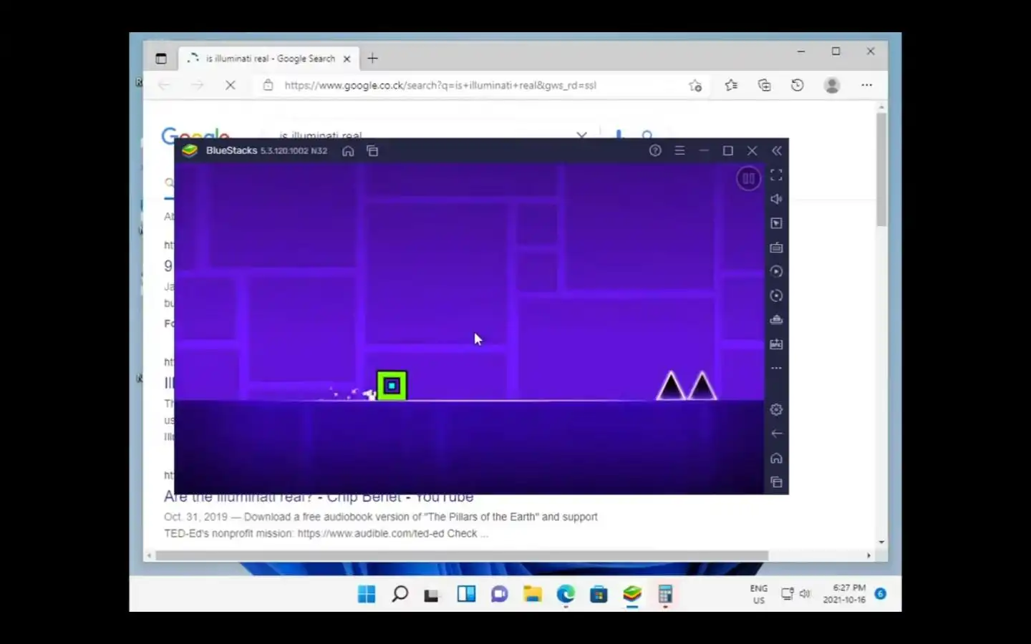Image resolution: width=1031 pixels, height=644 pixels.
Task: Open ENG US language switcher
Action: tap(759, 594)
